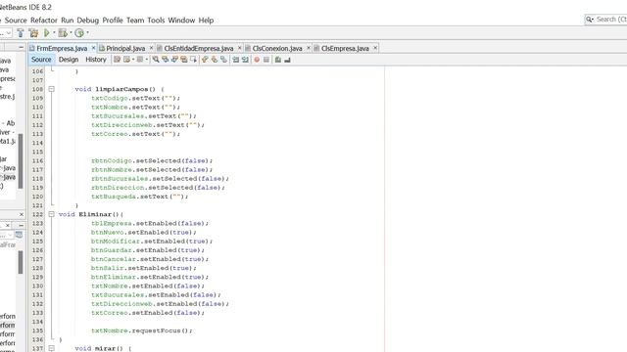Click the Find Selection magnifier icon
Image resolution: width=627 pixels, height=352 pixels.
point(156,60)
